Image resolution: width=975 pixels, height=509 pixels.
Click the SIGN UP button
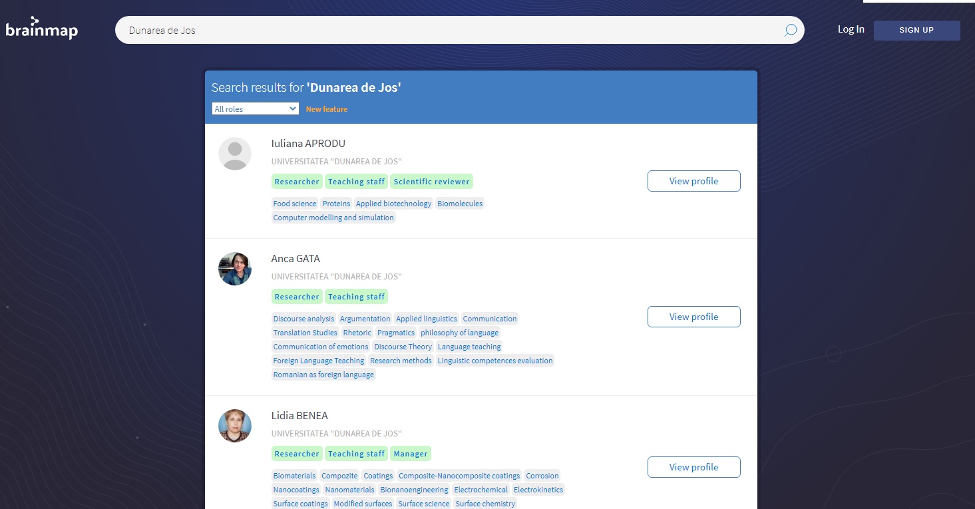(x=916, y=30)
